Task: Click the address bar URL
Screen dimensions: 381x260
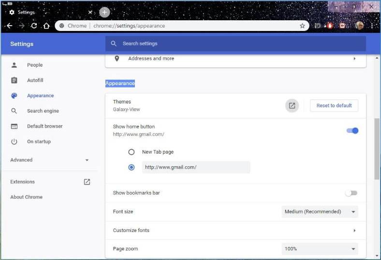Action: [129, 26]
